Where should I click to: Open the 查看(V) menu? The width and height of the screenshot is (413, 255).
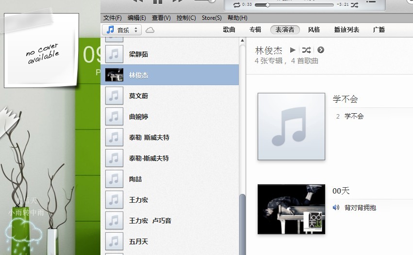point(161,18)
